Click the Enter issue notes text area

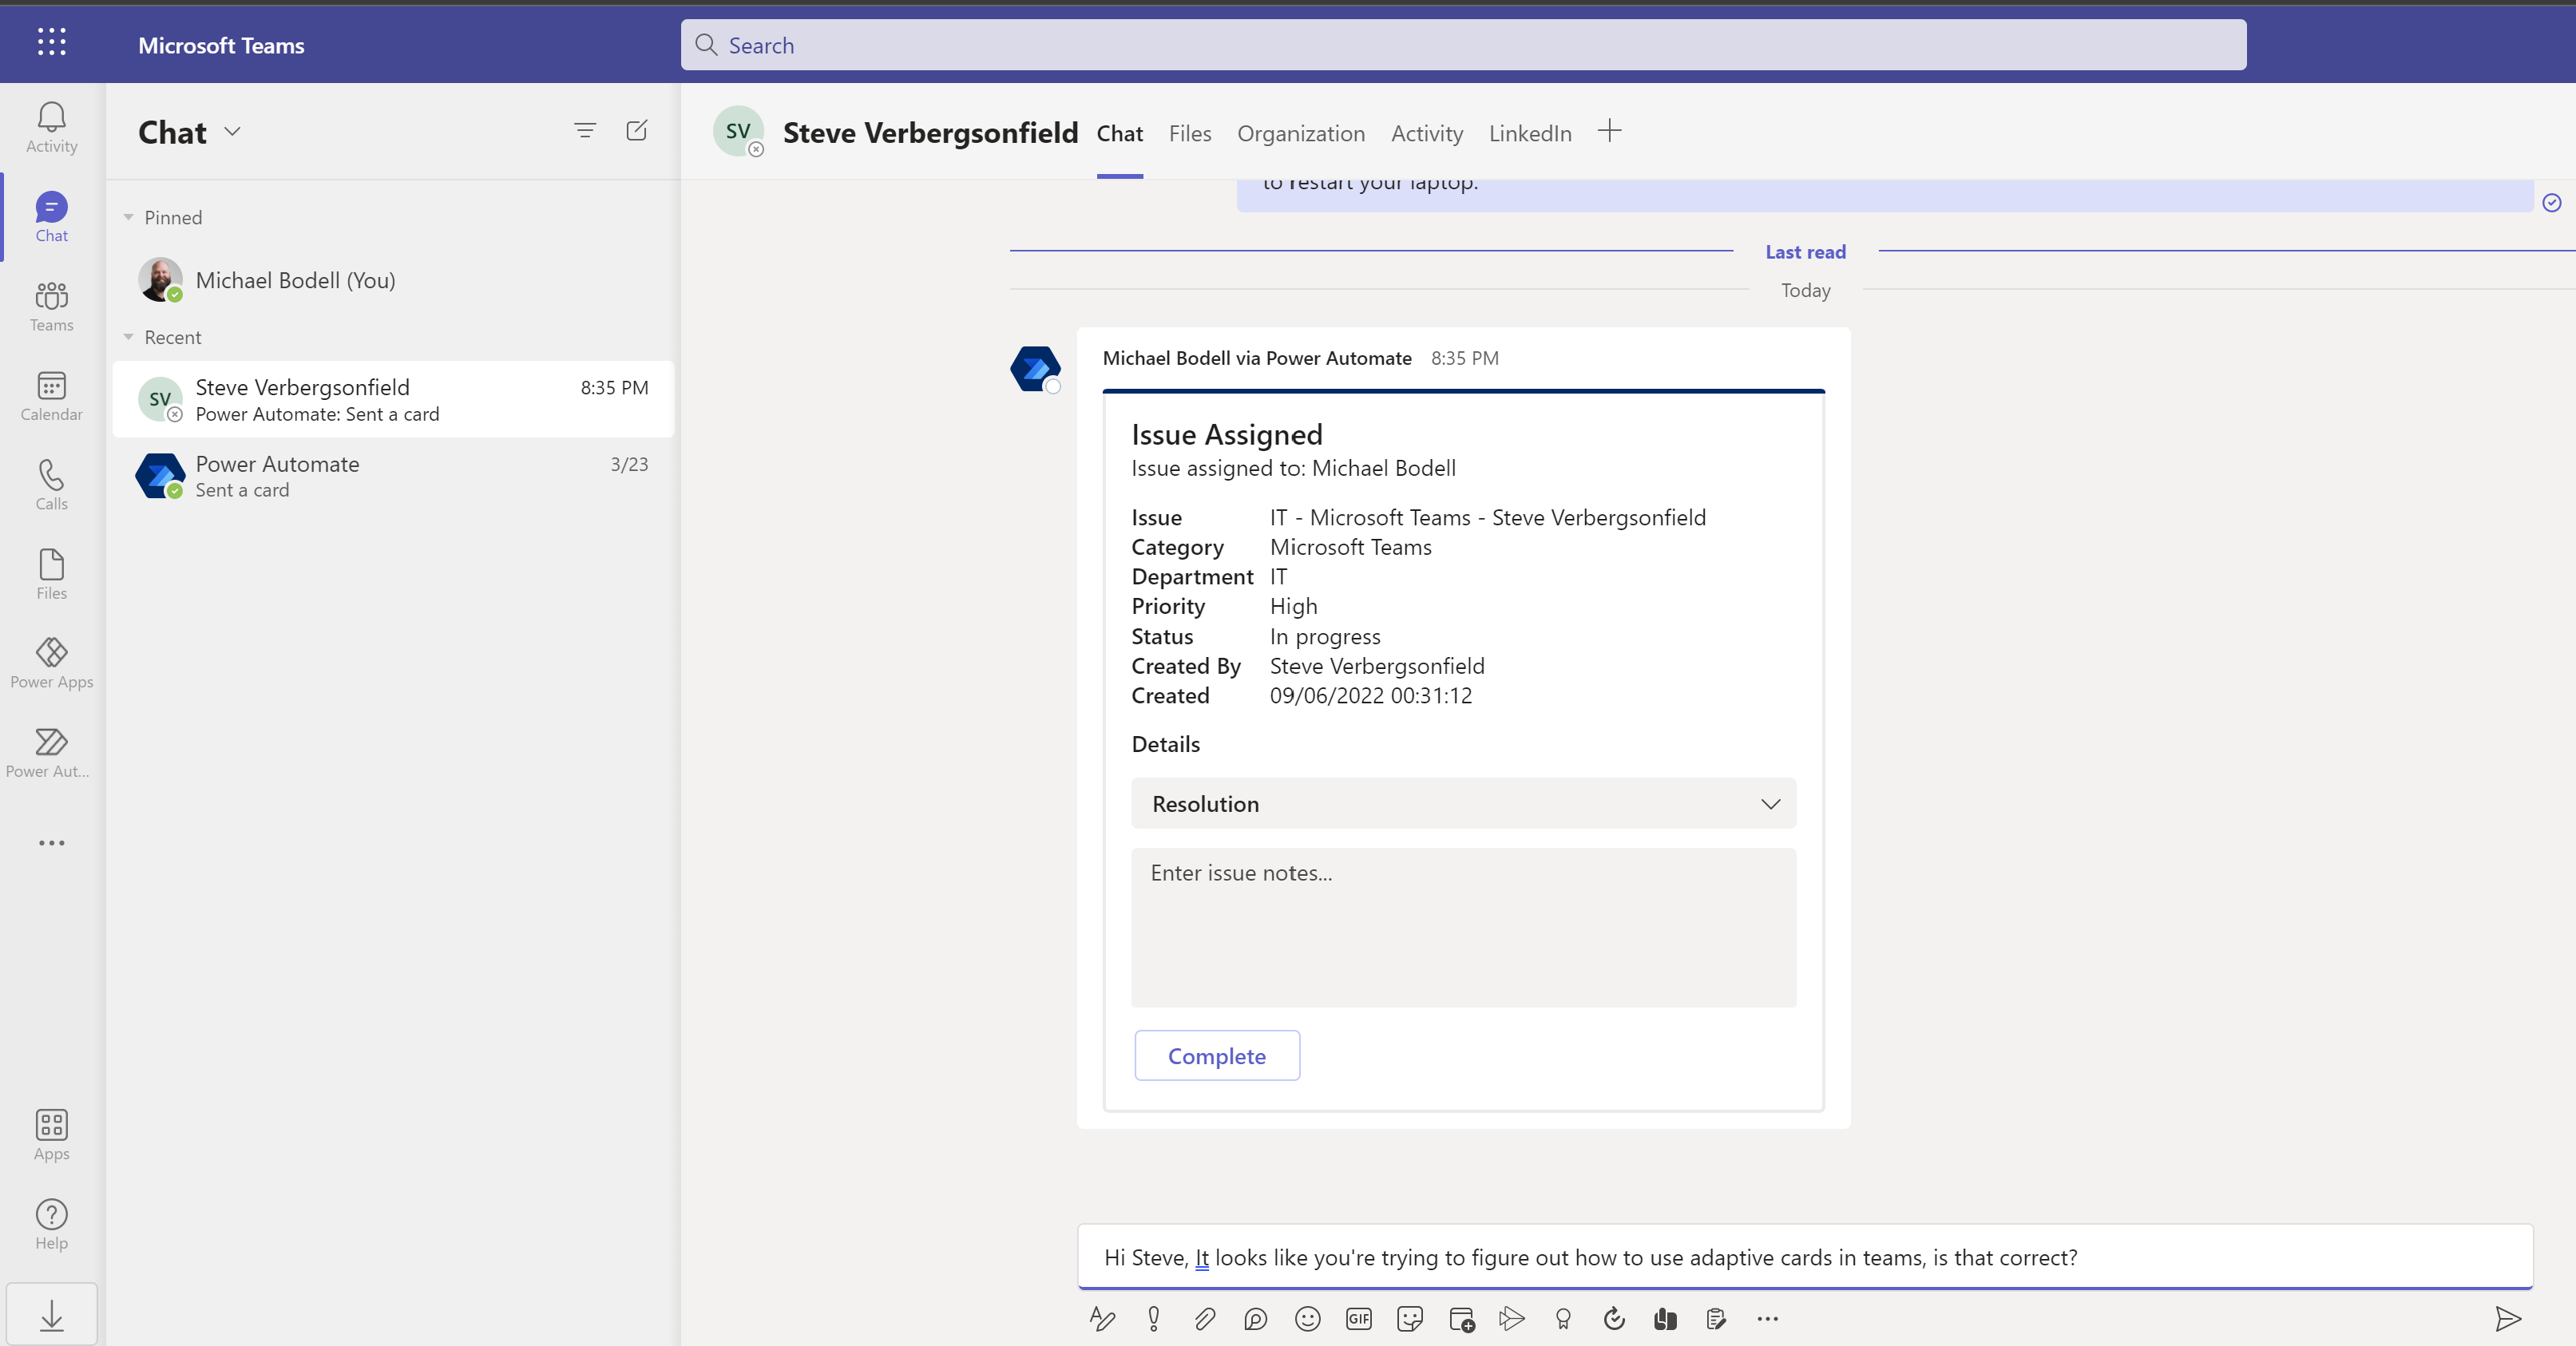pyautogui.click(x=1463, y=927)
